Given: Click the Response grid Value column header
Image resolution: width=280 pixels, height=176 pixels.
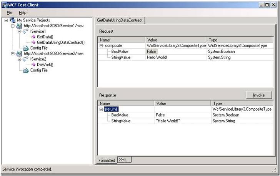Looking at the screenshot, I should click(182, 103).
